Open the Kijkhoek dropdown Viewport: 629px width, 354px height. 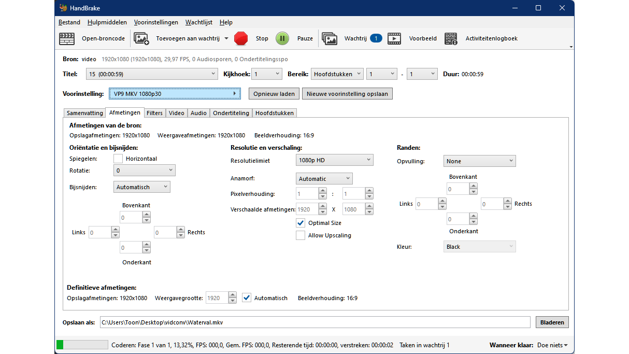267,74
